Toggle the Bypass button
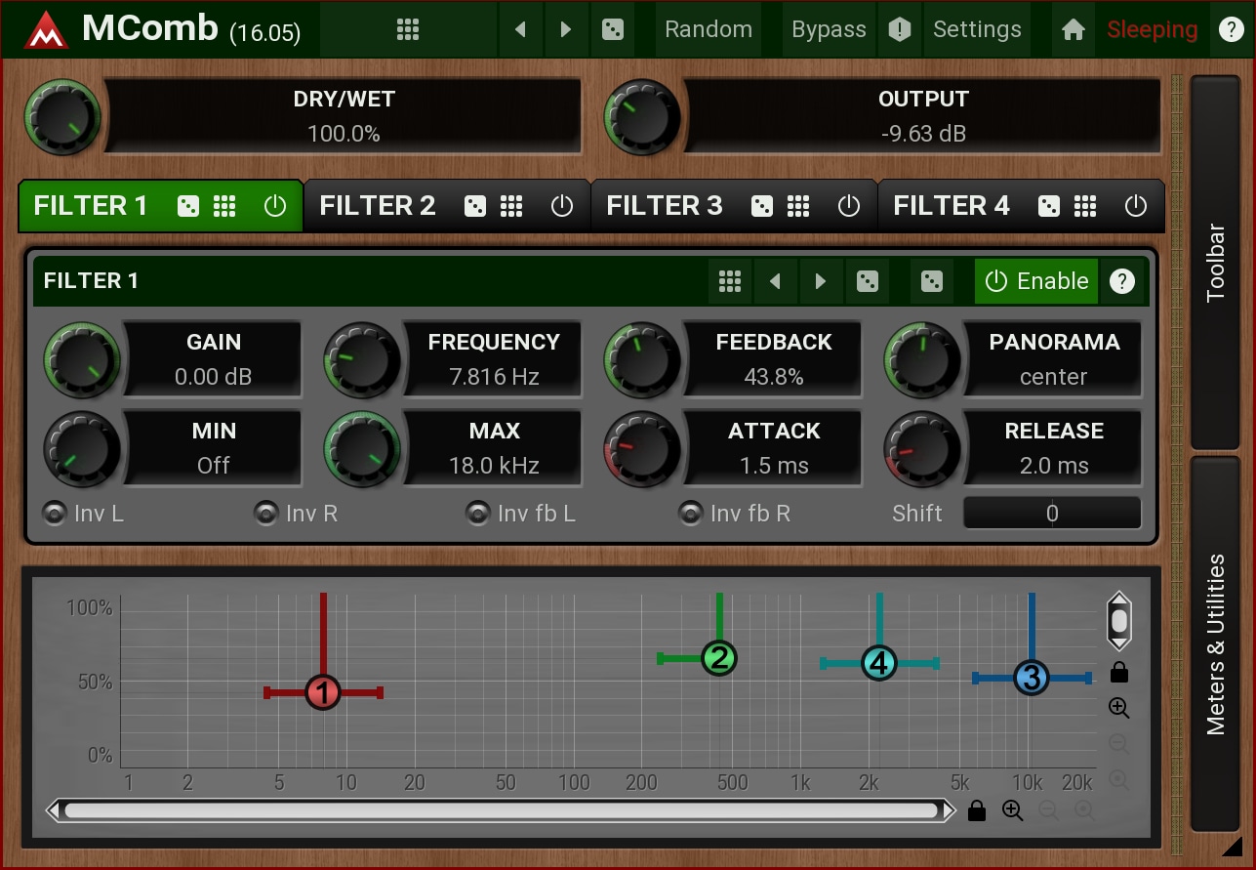Image resolution: width=1256 pixels, height=870 pixels. pyautogui.click(x=829, y=29)
